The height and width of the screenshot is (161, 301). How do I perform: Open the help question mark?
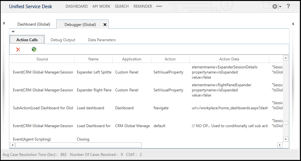coord(288,6)
